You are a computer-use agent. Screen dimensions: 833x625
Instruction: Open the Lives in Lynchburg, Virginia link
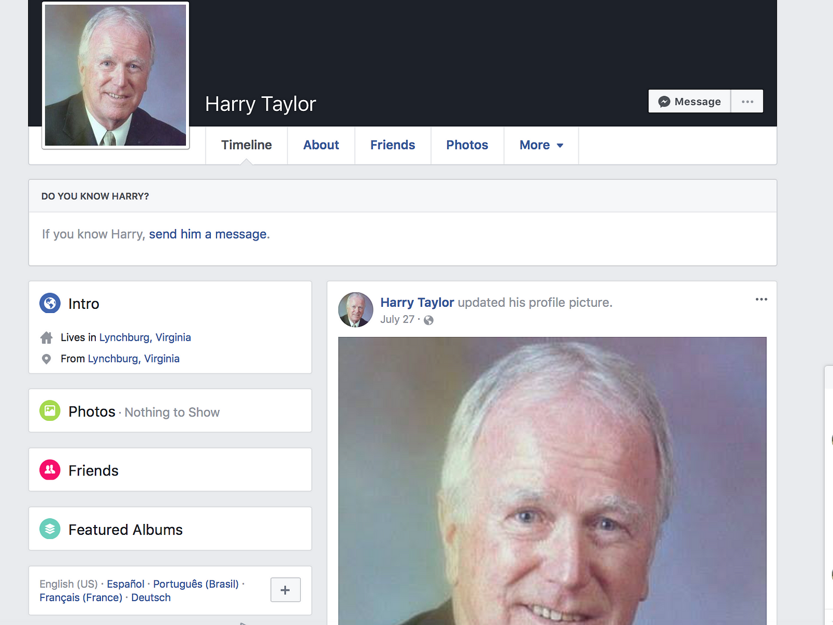click(x=145, y=337)
